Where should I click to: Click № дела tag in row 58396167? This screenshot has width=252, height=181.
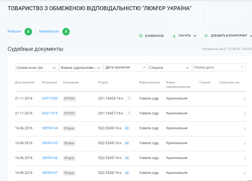[69, 173]
